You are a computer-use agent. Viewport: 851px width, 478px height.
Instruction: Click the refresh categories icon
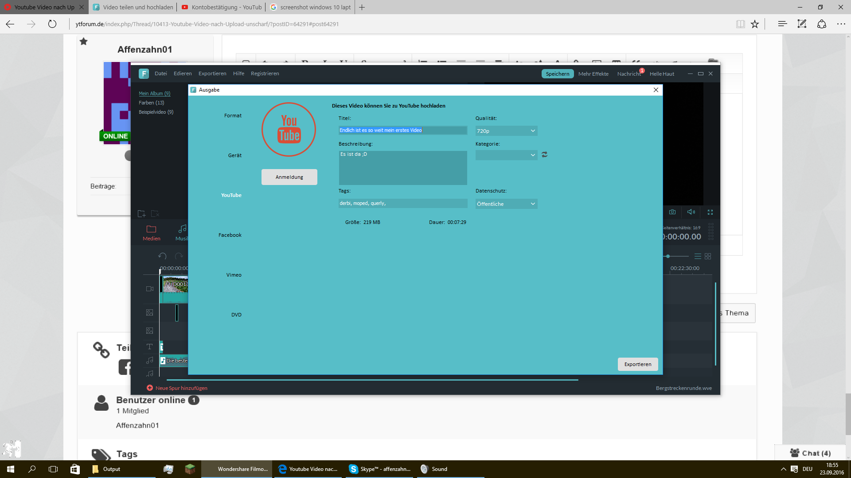click(x=544, y=154)
